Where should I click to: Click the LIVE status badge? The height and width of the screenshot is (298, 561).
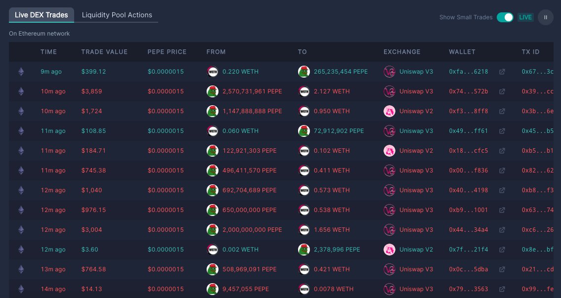[525, 17]
